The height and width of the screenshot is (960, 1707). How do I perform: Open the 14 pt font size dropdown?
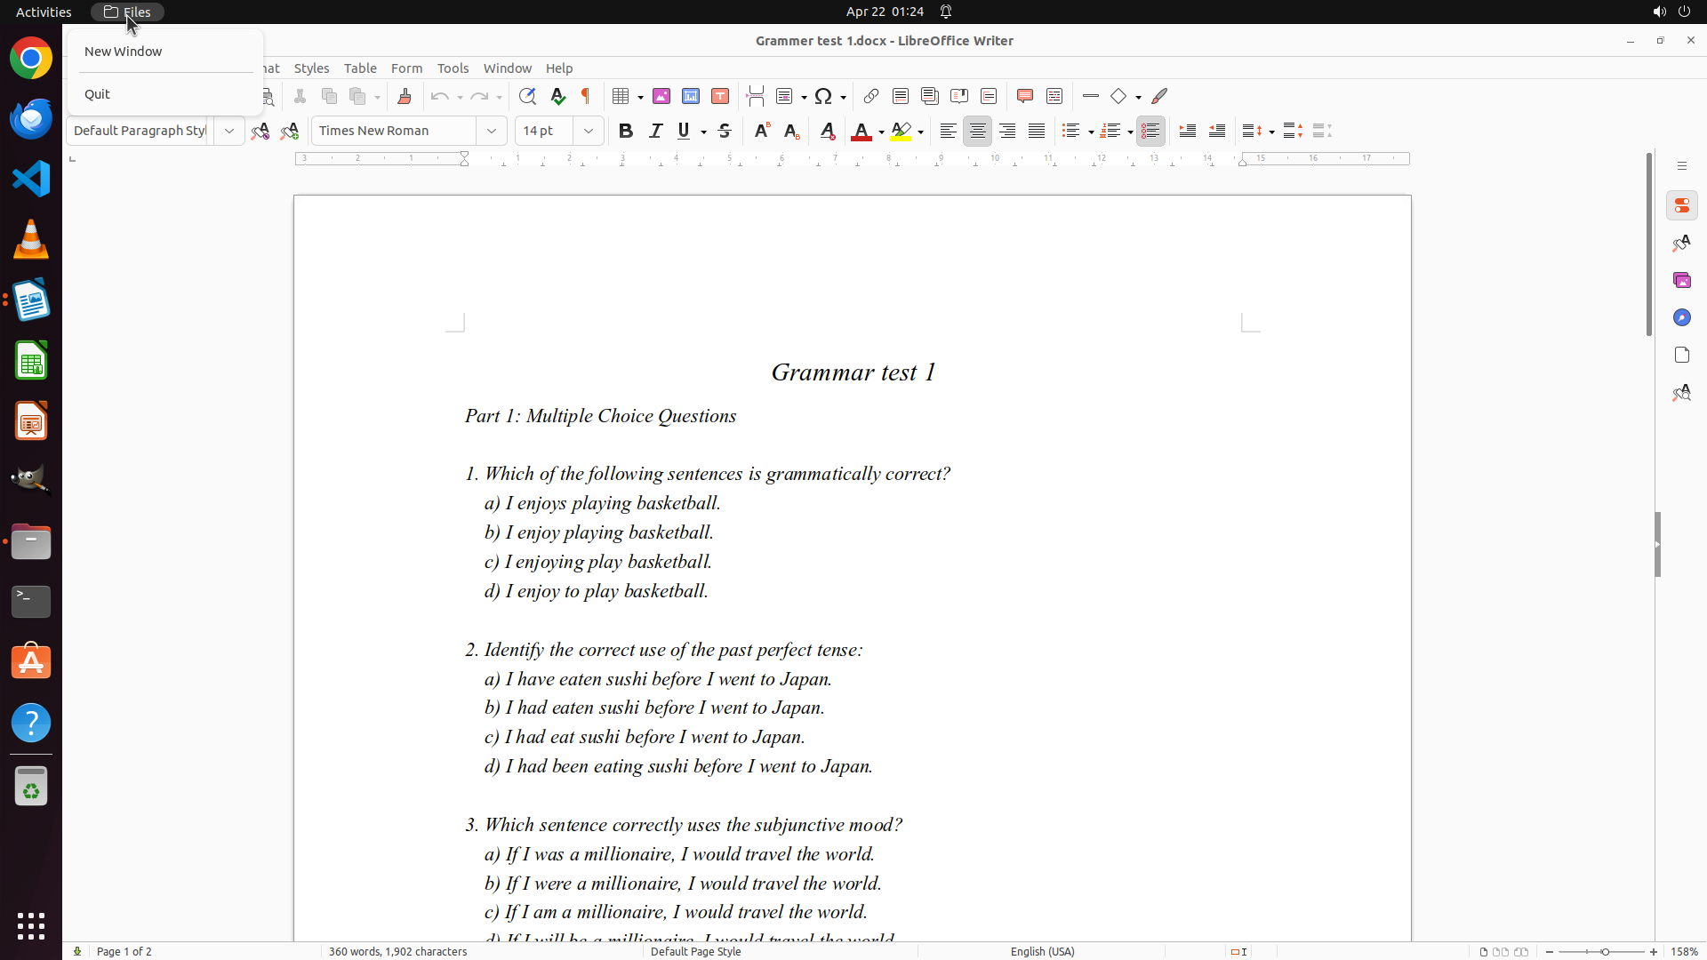click(589, 131)
